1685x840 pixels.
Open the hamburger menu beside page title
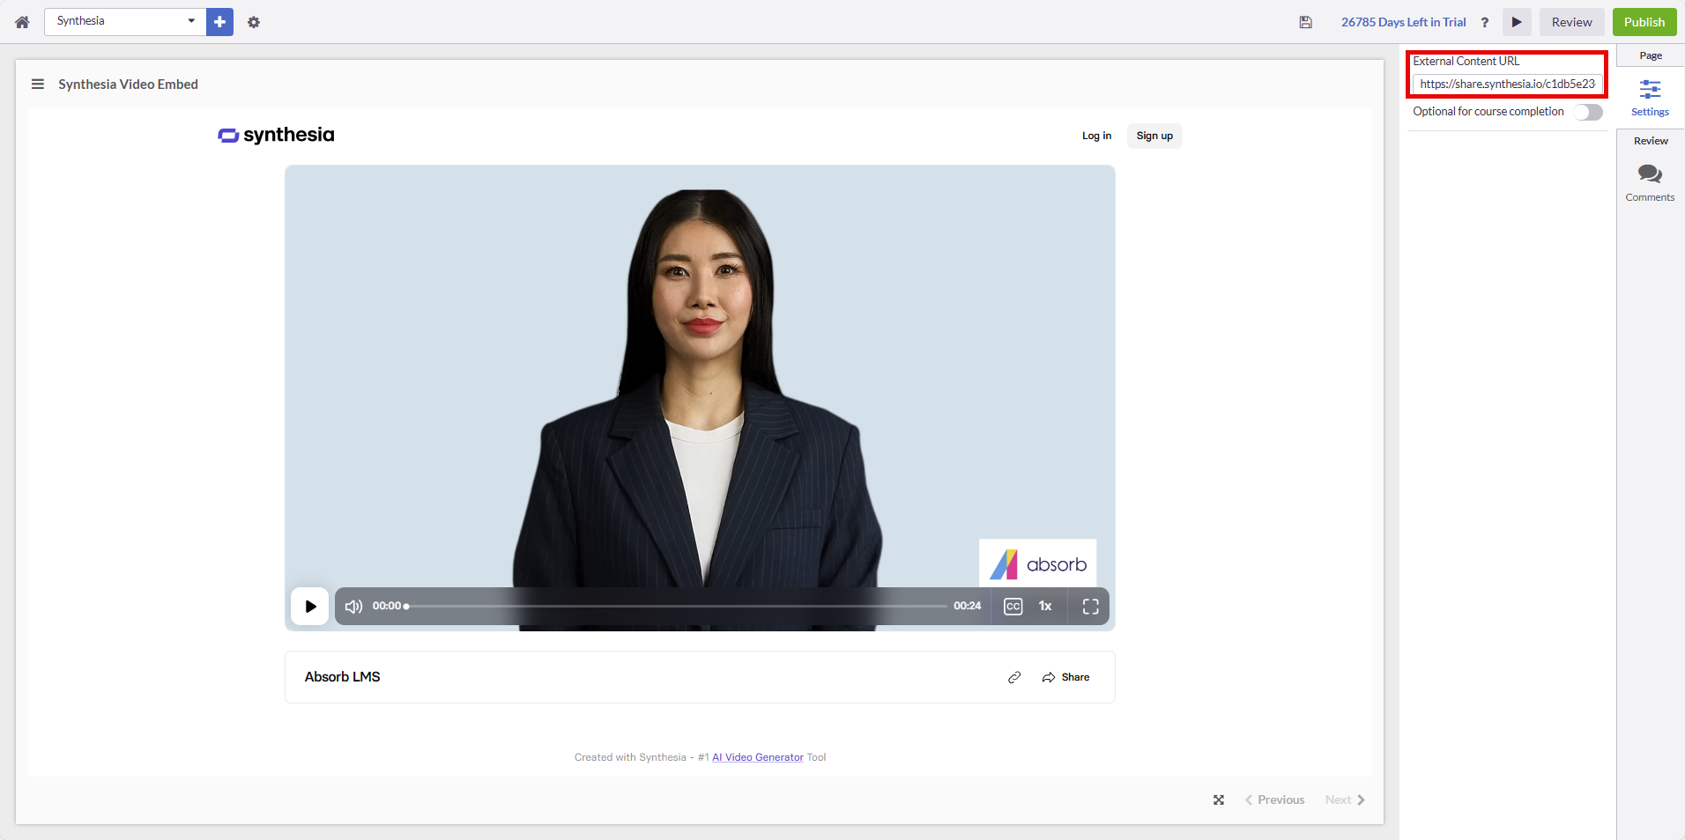click(x=38, y=85)
